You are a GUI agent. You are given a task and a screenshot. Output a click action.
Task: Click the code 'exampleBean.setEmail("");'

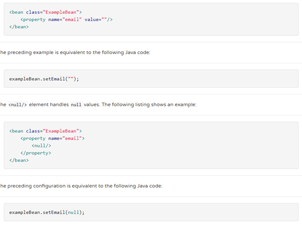44,79
